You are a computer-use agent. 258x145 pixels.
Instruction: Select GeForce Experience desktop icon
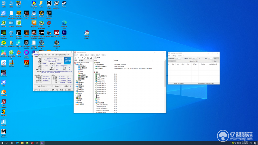pos(4,34)
